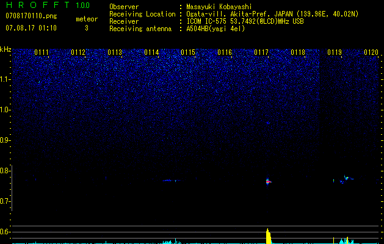
Task: Select the Ogata-vill. Akita-Pref. JAPAN location text
Action: [272, 14]
